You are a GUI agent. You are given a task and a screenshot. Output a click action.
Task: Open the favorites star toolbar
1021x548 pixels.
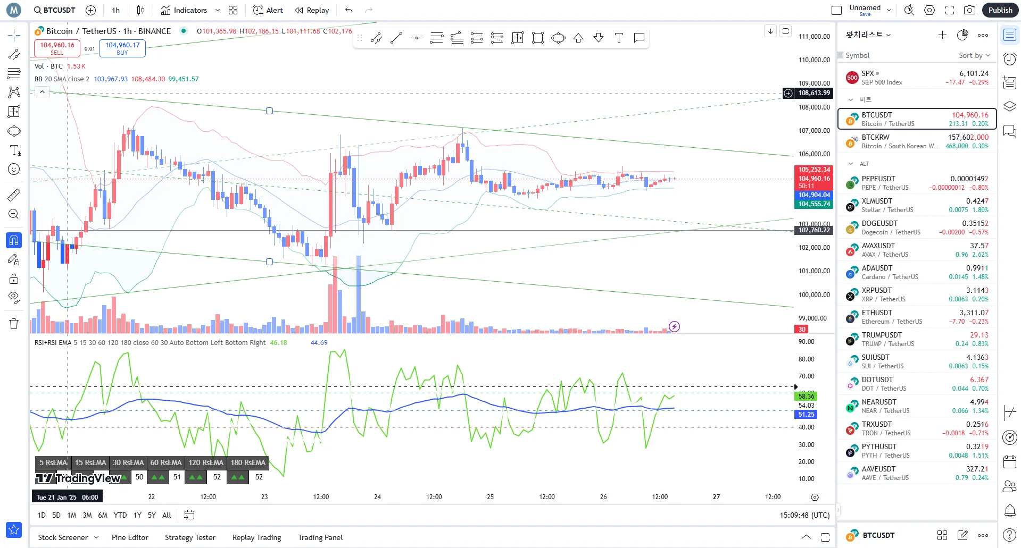(x=14, y=529)
